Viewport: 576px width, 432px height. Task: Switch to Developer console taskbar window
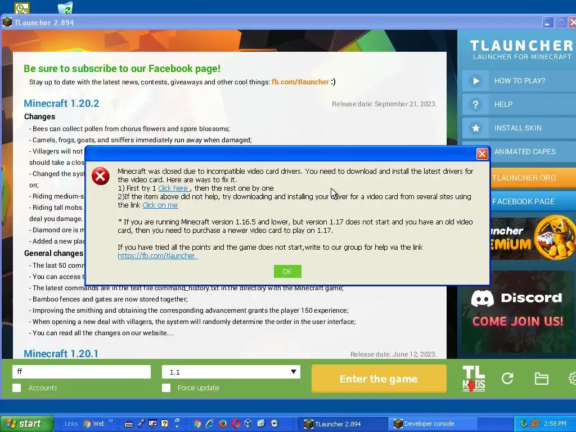click(x=433, y=424)
